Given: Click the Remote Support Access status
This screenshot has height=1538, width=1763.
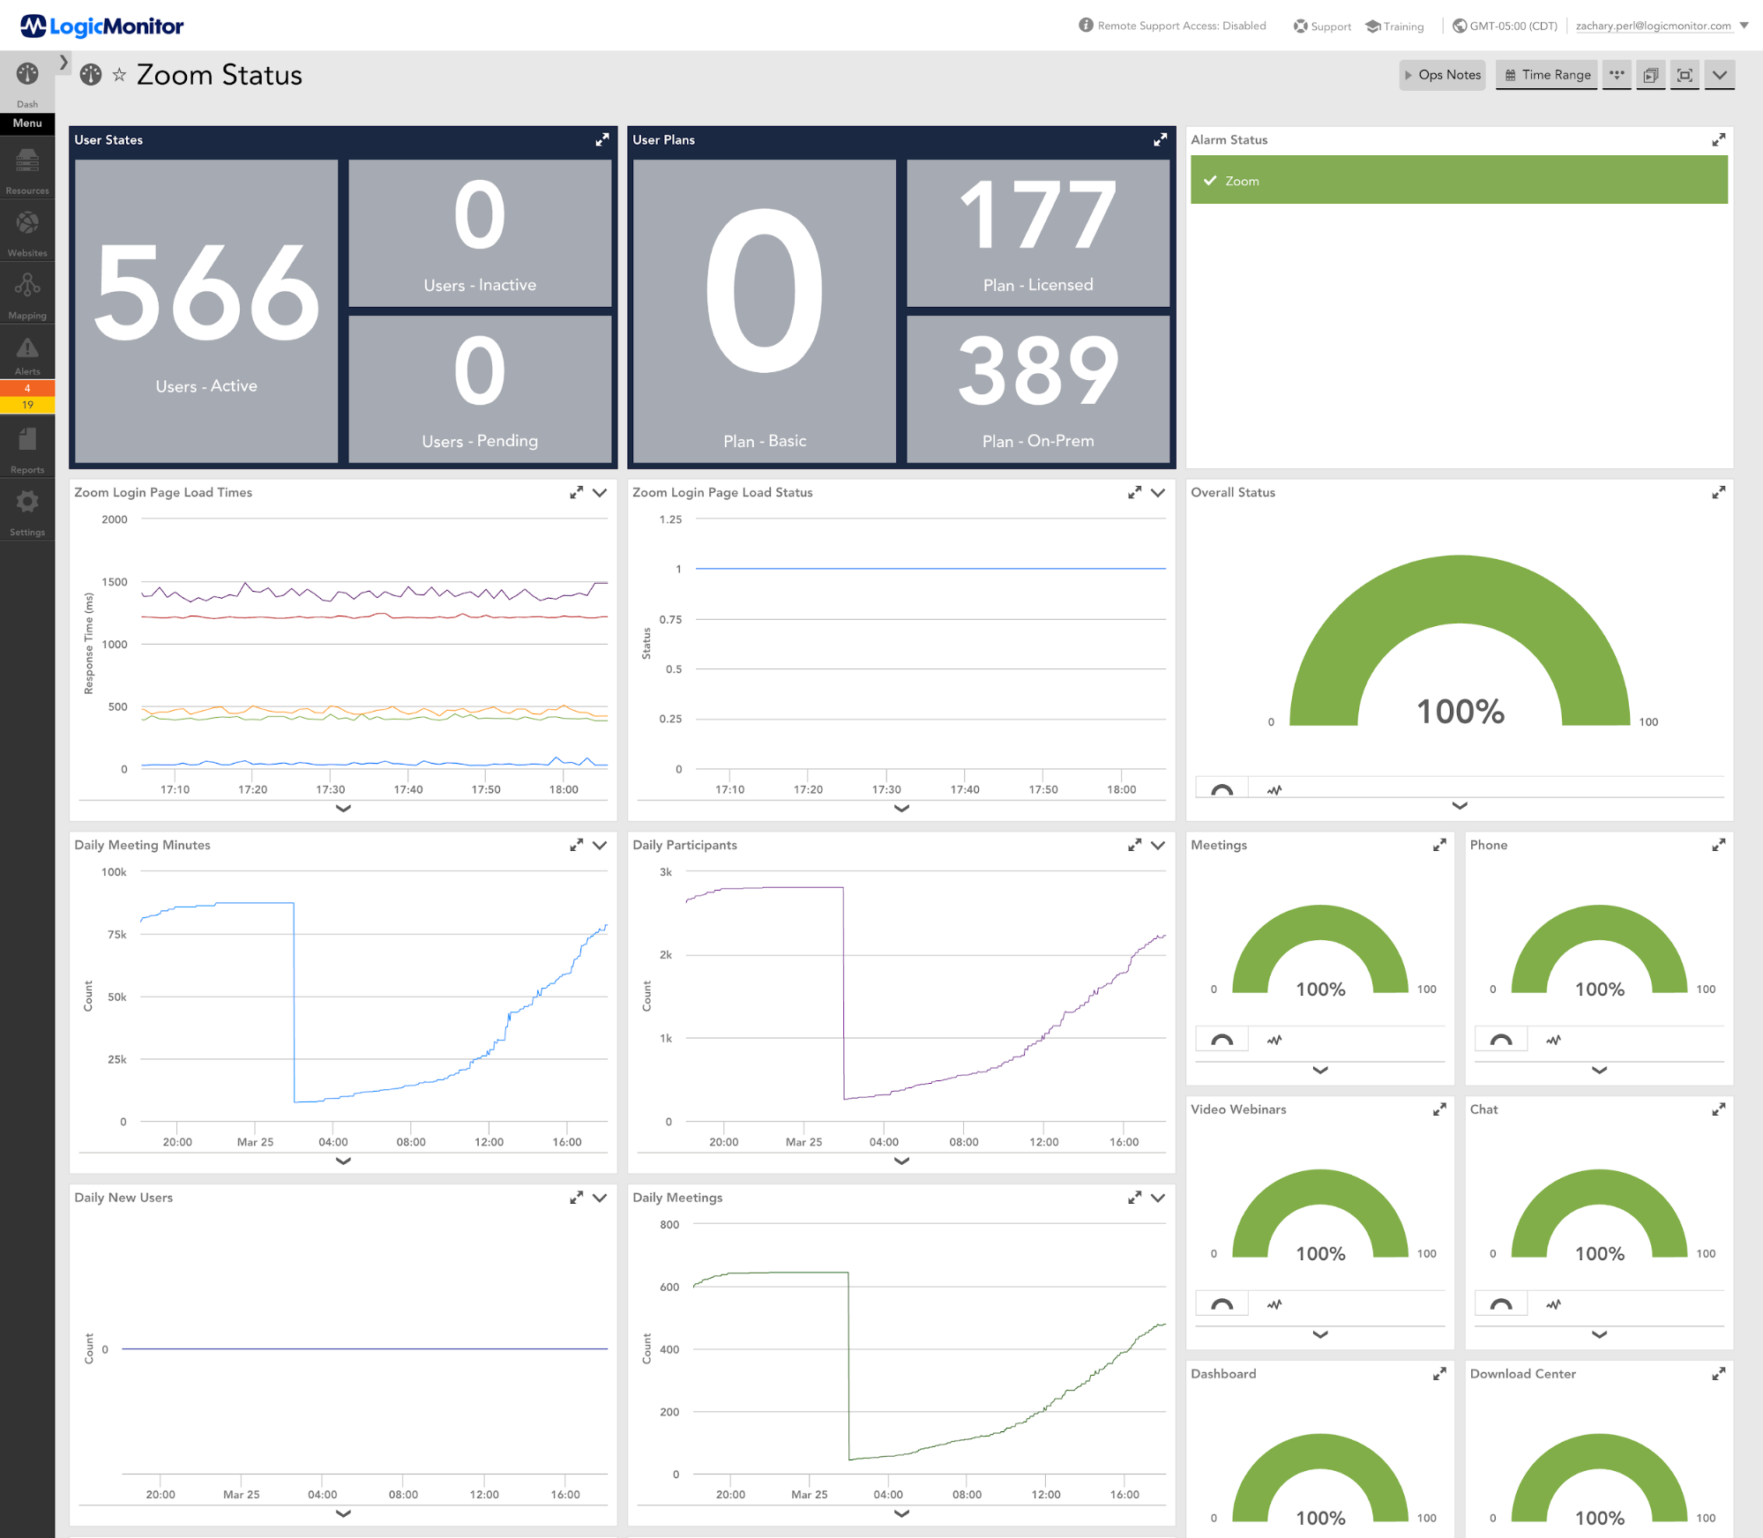Looking at the screenshot, I should 1172,26.
